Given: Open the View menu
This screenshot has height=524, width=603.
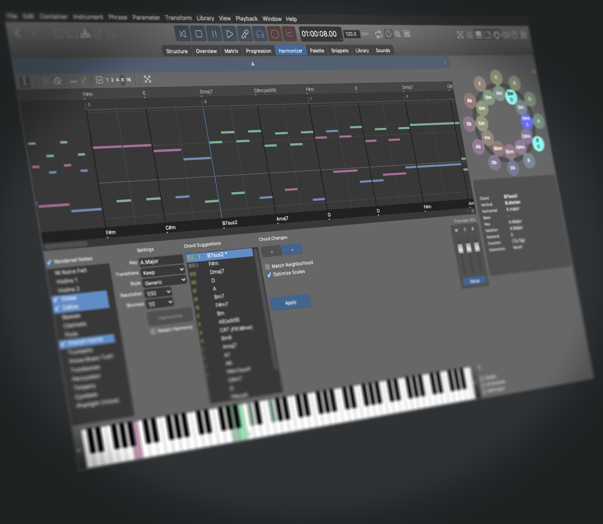Looking at the screenshot, I should (224, 18).
